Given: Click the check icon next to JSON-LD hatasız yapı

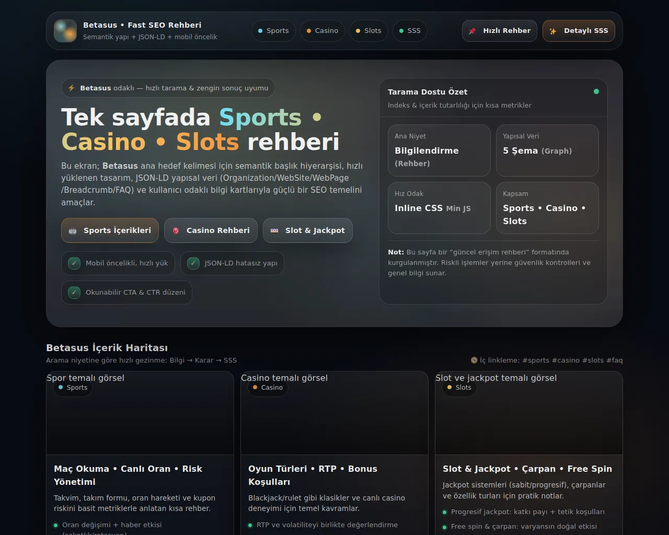Looking at the screenshot, I should click(x=193, y=263).
